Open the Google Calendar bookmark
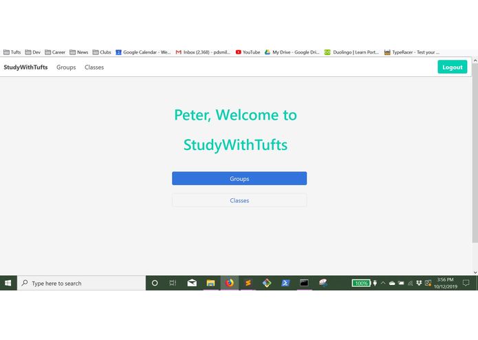 [143, 52]
